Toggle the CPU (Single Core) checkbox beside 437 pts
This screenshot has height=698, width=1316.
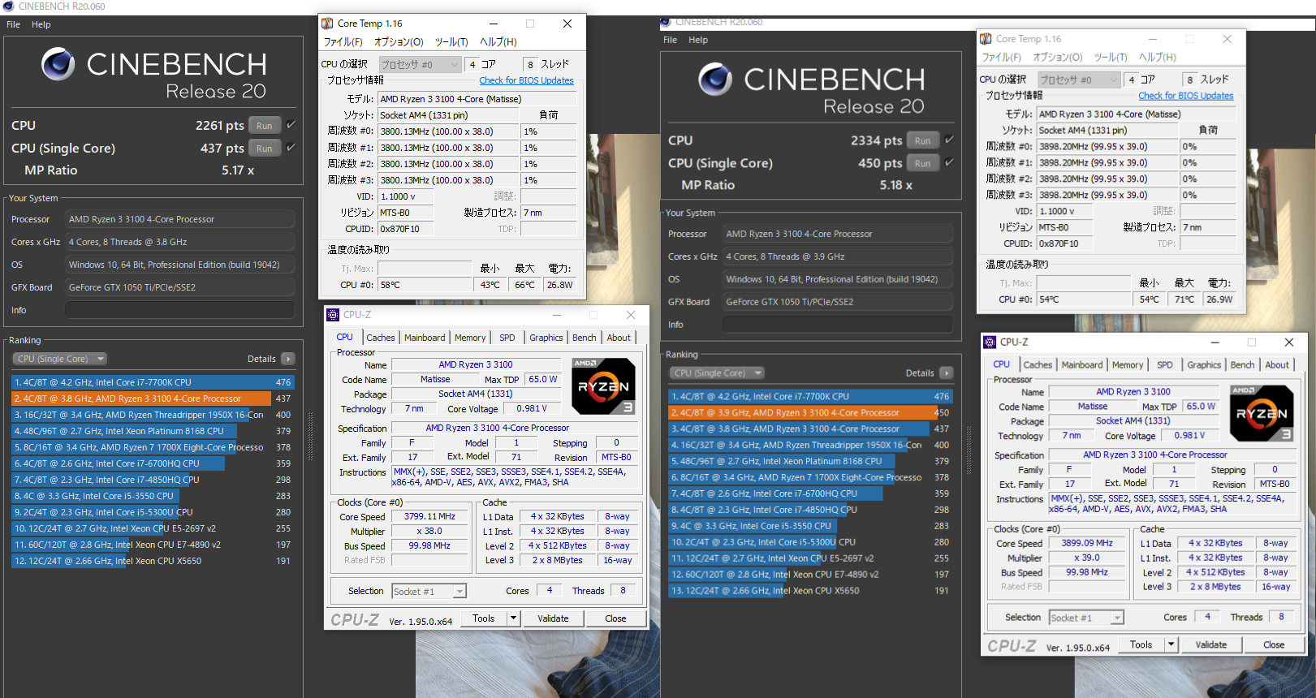[291, 148]
